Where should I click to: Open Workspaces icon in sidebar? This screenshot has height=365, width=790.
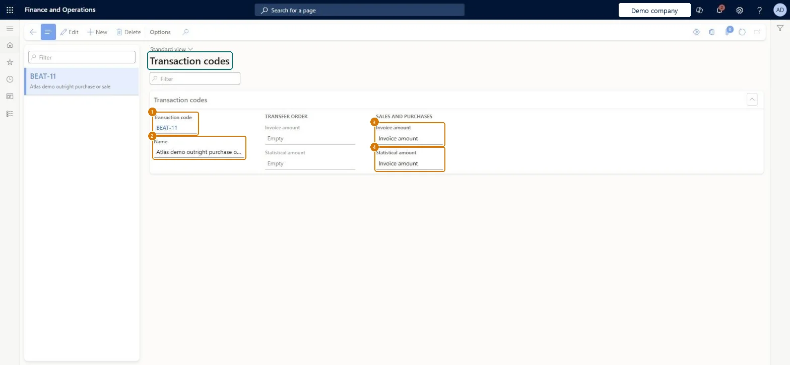point(10,97)
